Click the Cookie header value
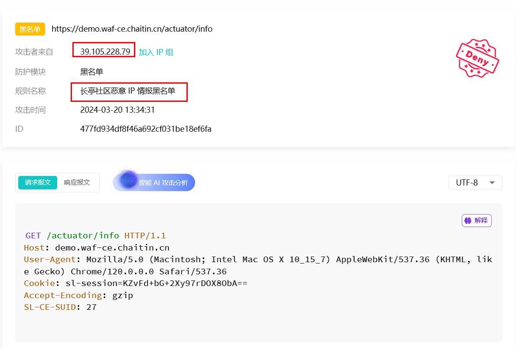 156,283
